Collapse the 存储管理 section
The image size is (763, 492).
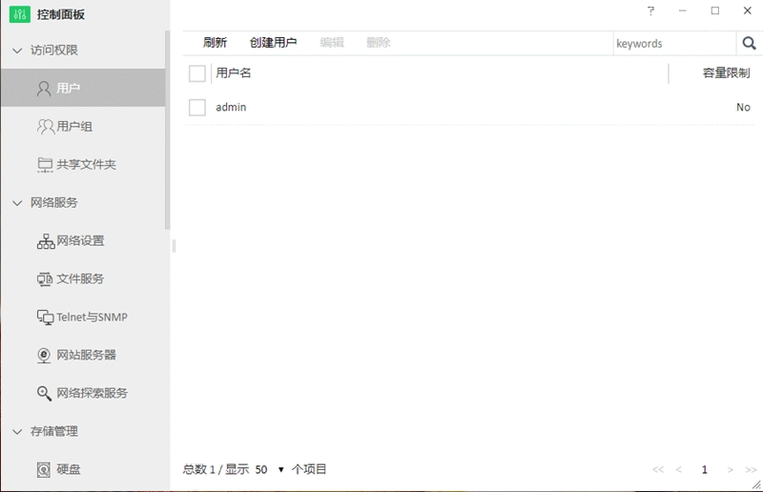[x=17, y=431]
